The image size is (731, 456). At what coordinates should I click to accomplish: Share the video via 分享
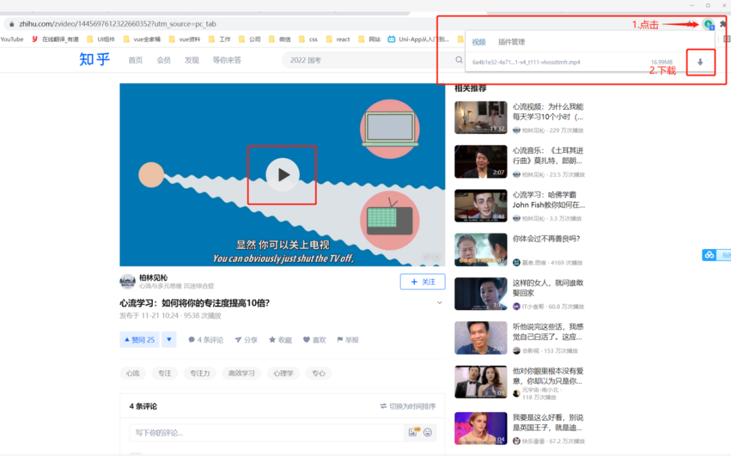tap(246, 340)
